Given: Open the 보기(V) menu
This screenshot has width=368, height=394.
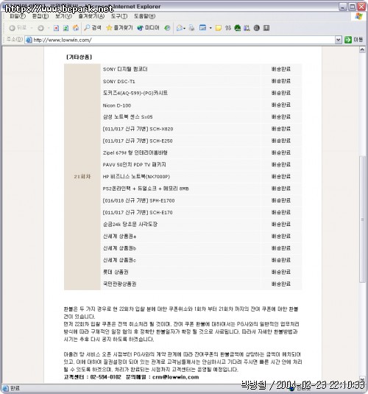Looking at the screenshot, I should pos(63,16).
